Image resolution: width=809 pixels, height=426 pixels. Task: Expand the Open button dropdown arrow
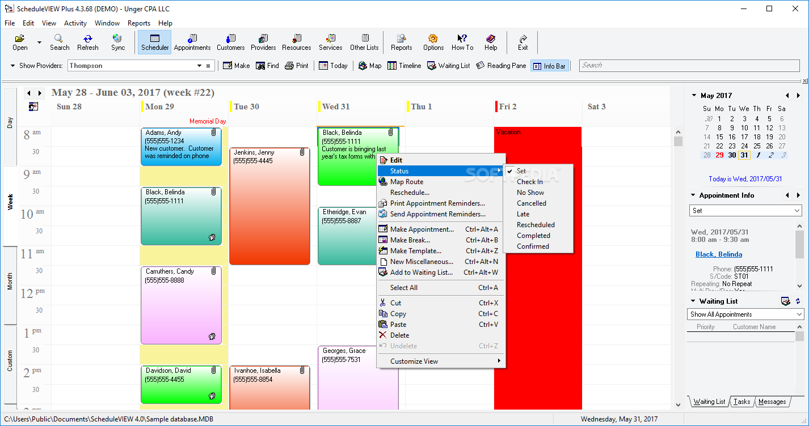pyautogui.click(x=39, y=42)
